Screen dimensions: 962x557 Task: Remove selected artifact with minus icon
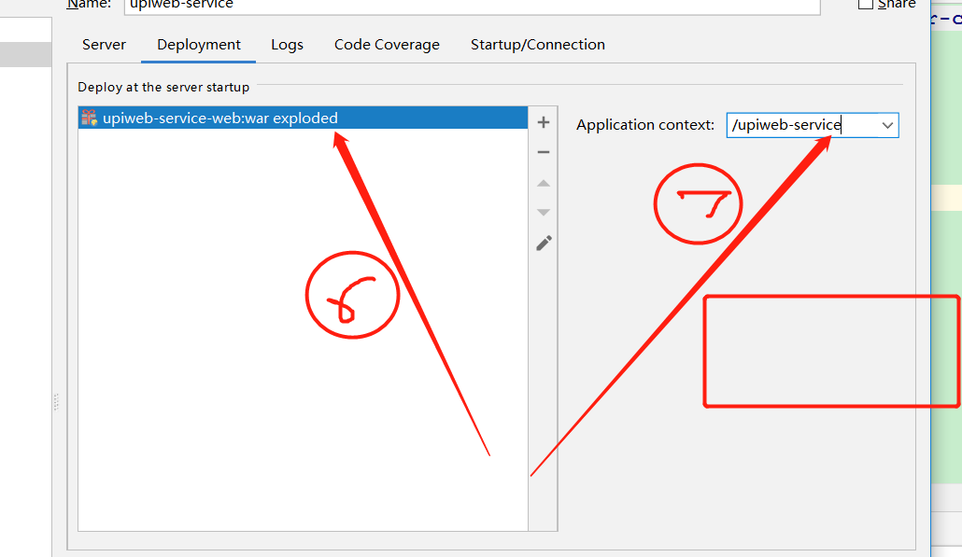(544, 152)
